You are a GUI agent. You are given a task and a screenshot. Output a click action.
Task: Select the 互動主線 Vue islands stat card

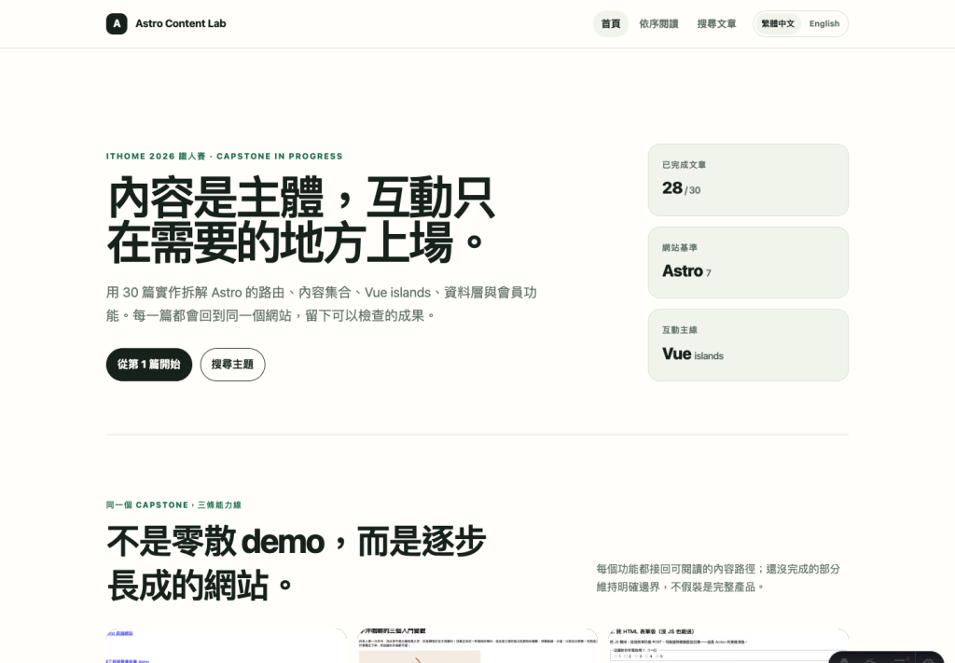[x=748, y=345]
